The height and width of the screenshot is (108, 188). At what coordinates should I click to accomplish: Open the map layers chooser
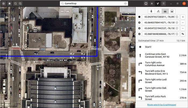point(9,3)
